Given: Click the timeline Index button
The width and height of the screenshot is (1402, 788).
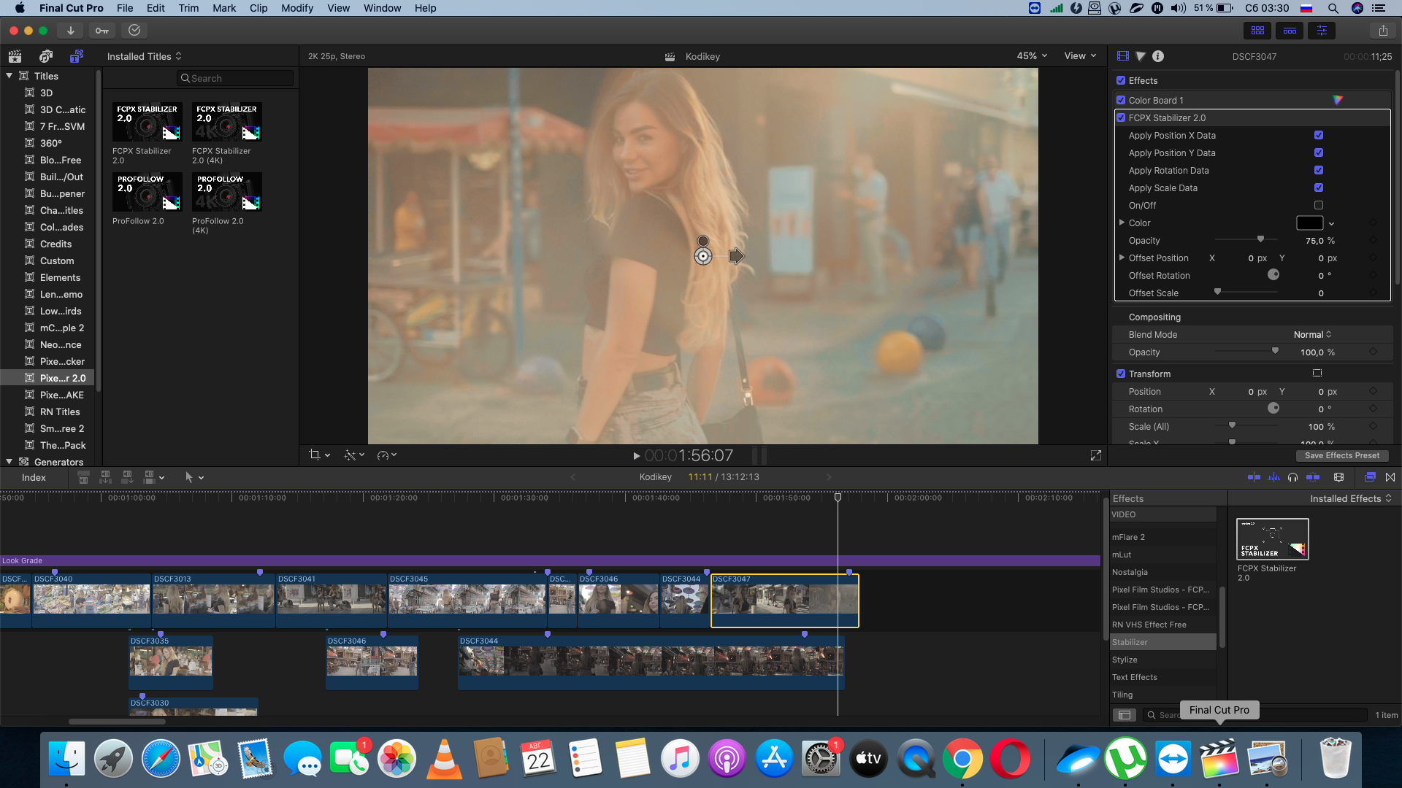Looking at the screenshot, I should (x=34, y=477).
